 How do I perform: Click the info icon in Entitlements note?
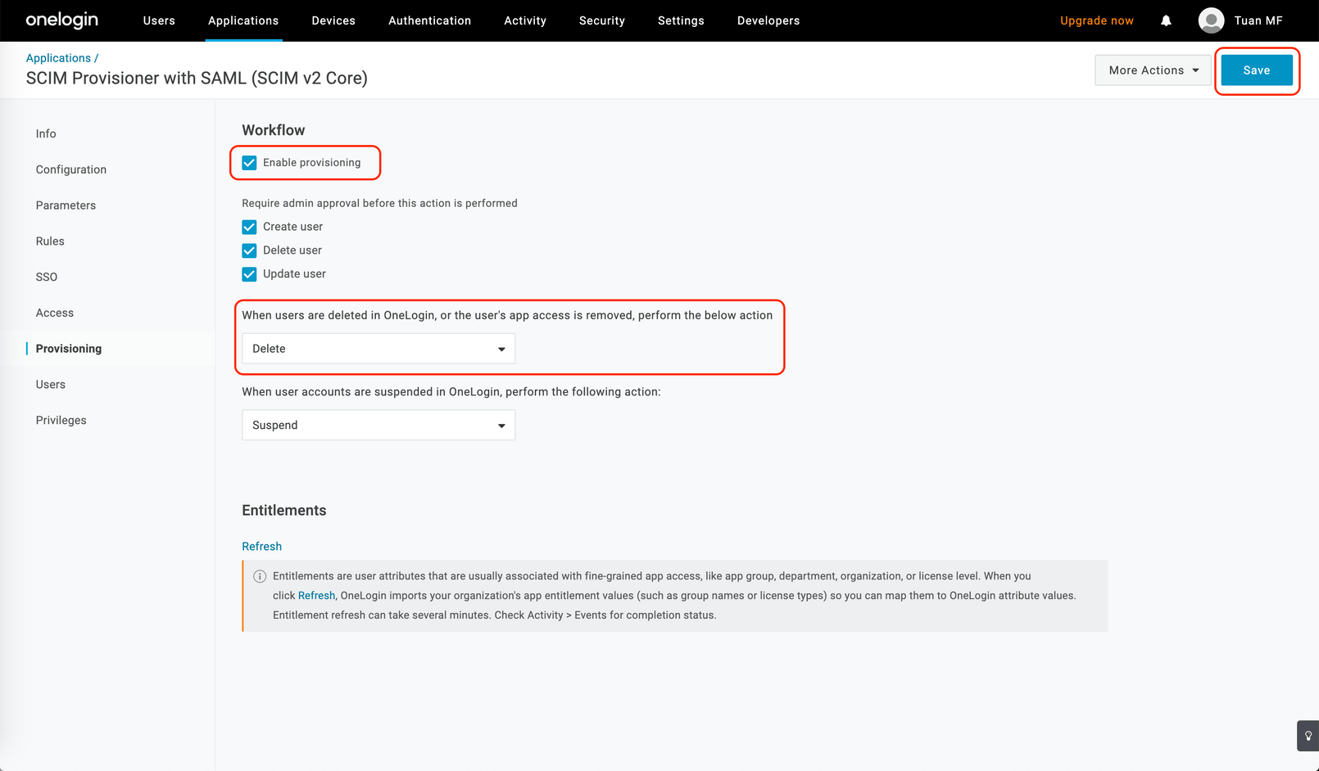click(x=260, y=576)
